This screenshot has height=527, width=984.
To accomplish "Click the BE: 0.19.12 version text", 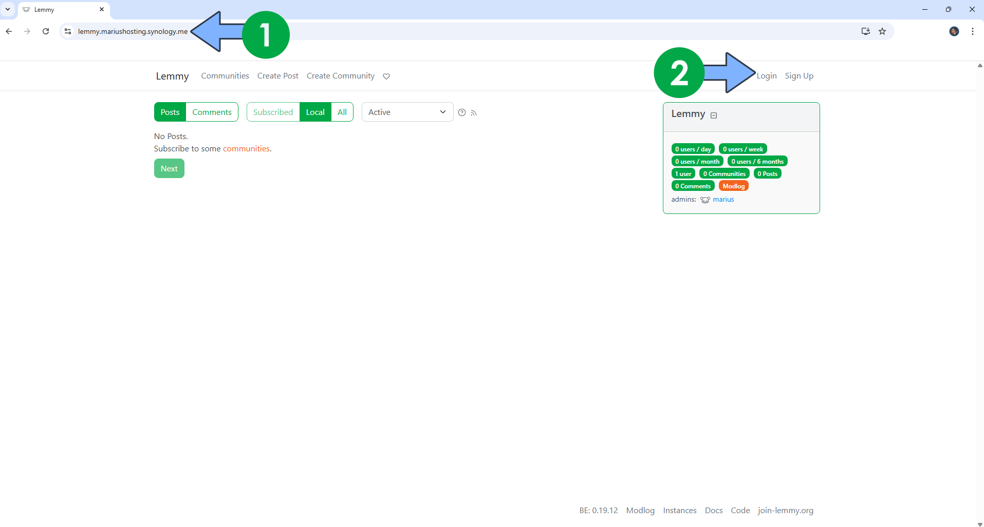I will tap(599, 511).
